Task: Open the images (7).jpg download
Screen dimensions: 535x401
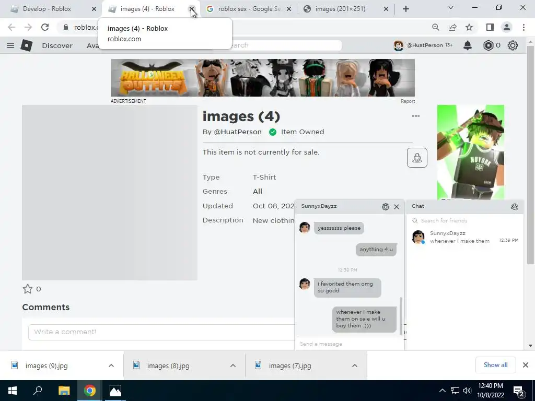Action: [289, 366]
